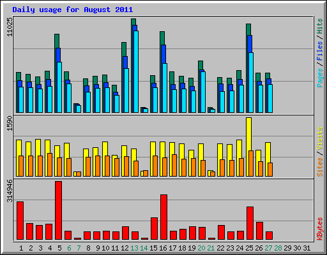Click the Files legend label
The height and width of the screenshot is (255, 327).
(x=320, y=51)
